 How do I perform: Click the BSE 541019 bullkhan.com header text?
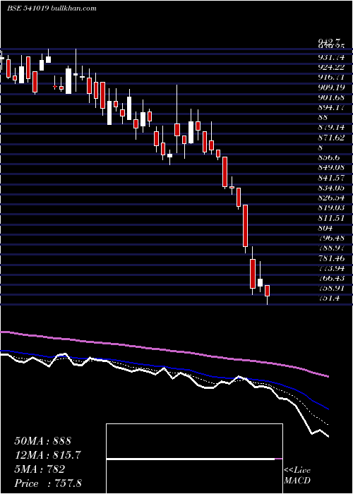52,8
